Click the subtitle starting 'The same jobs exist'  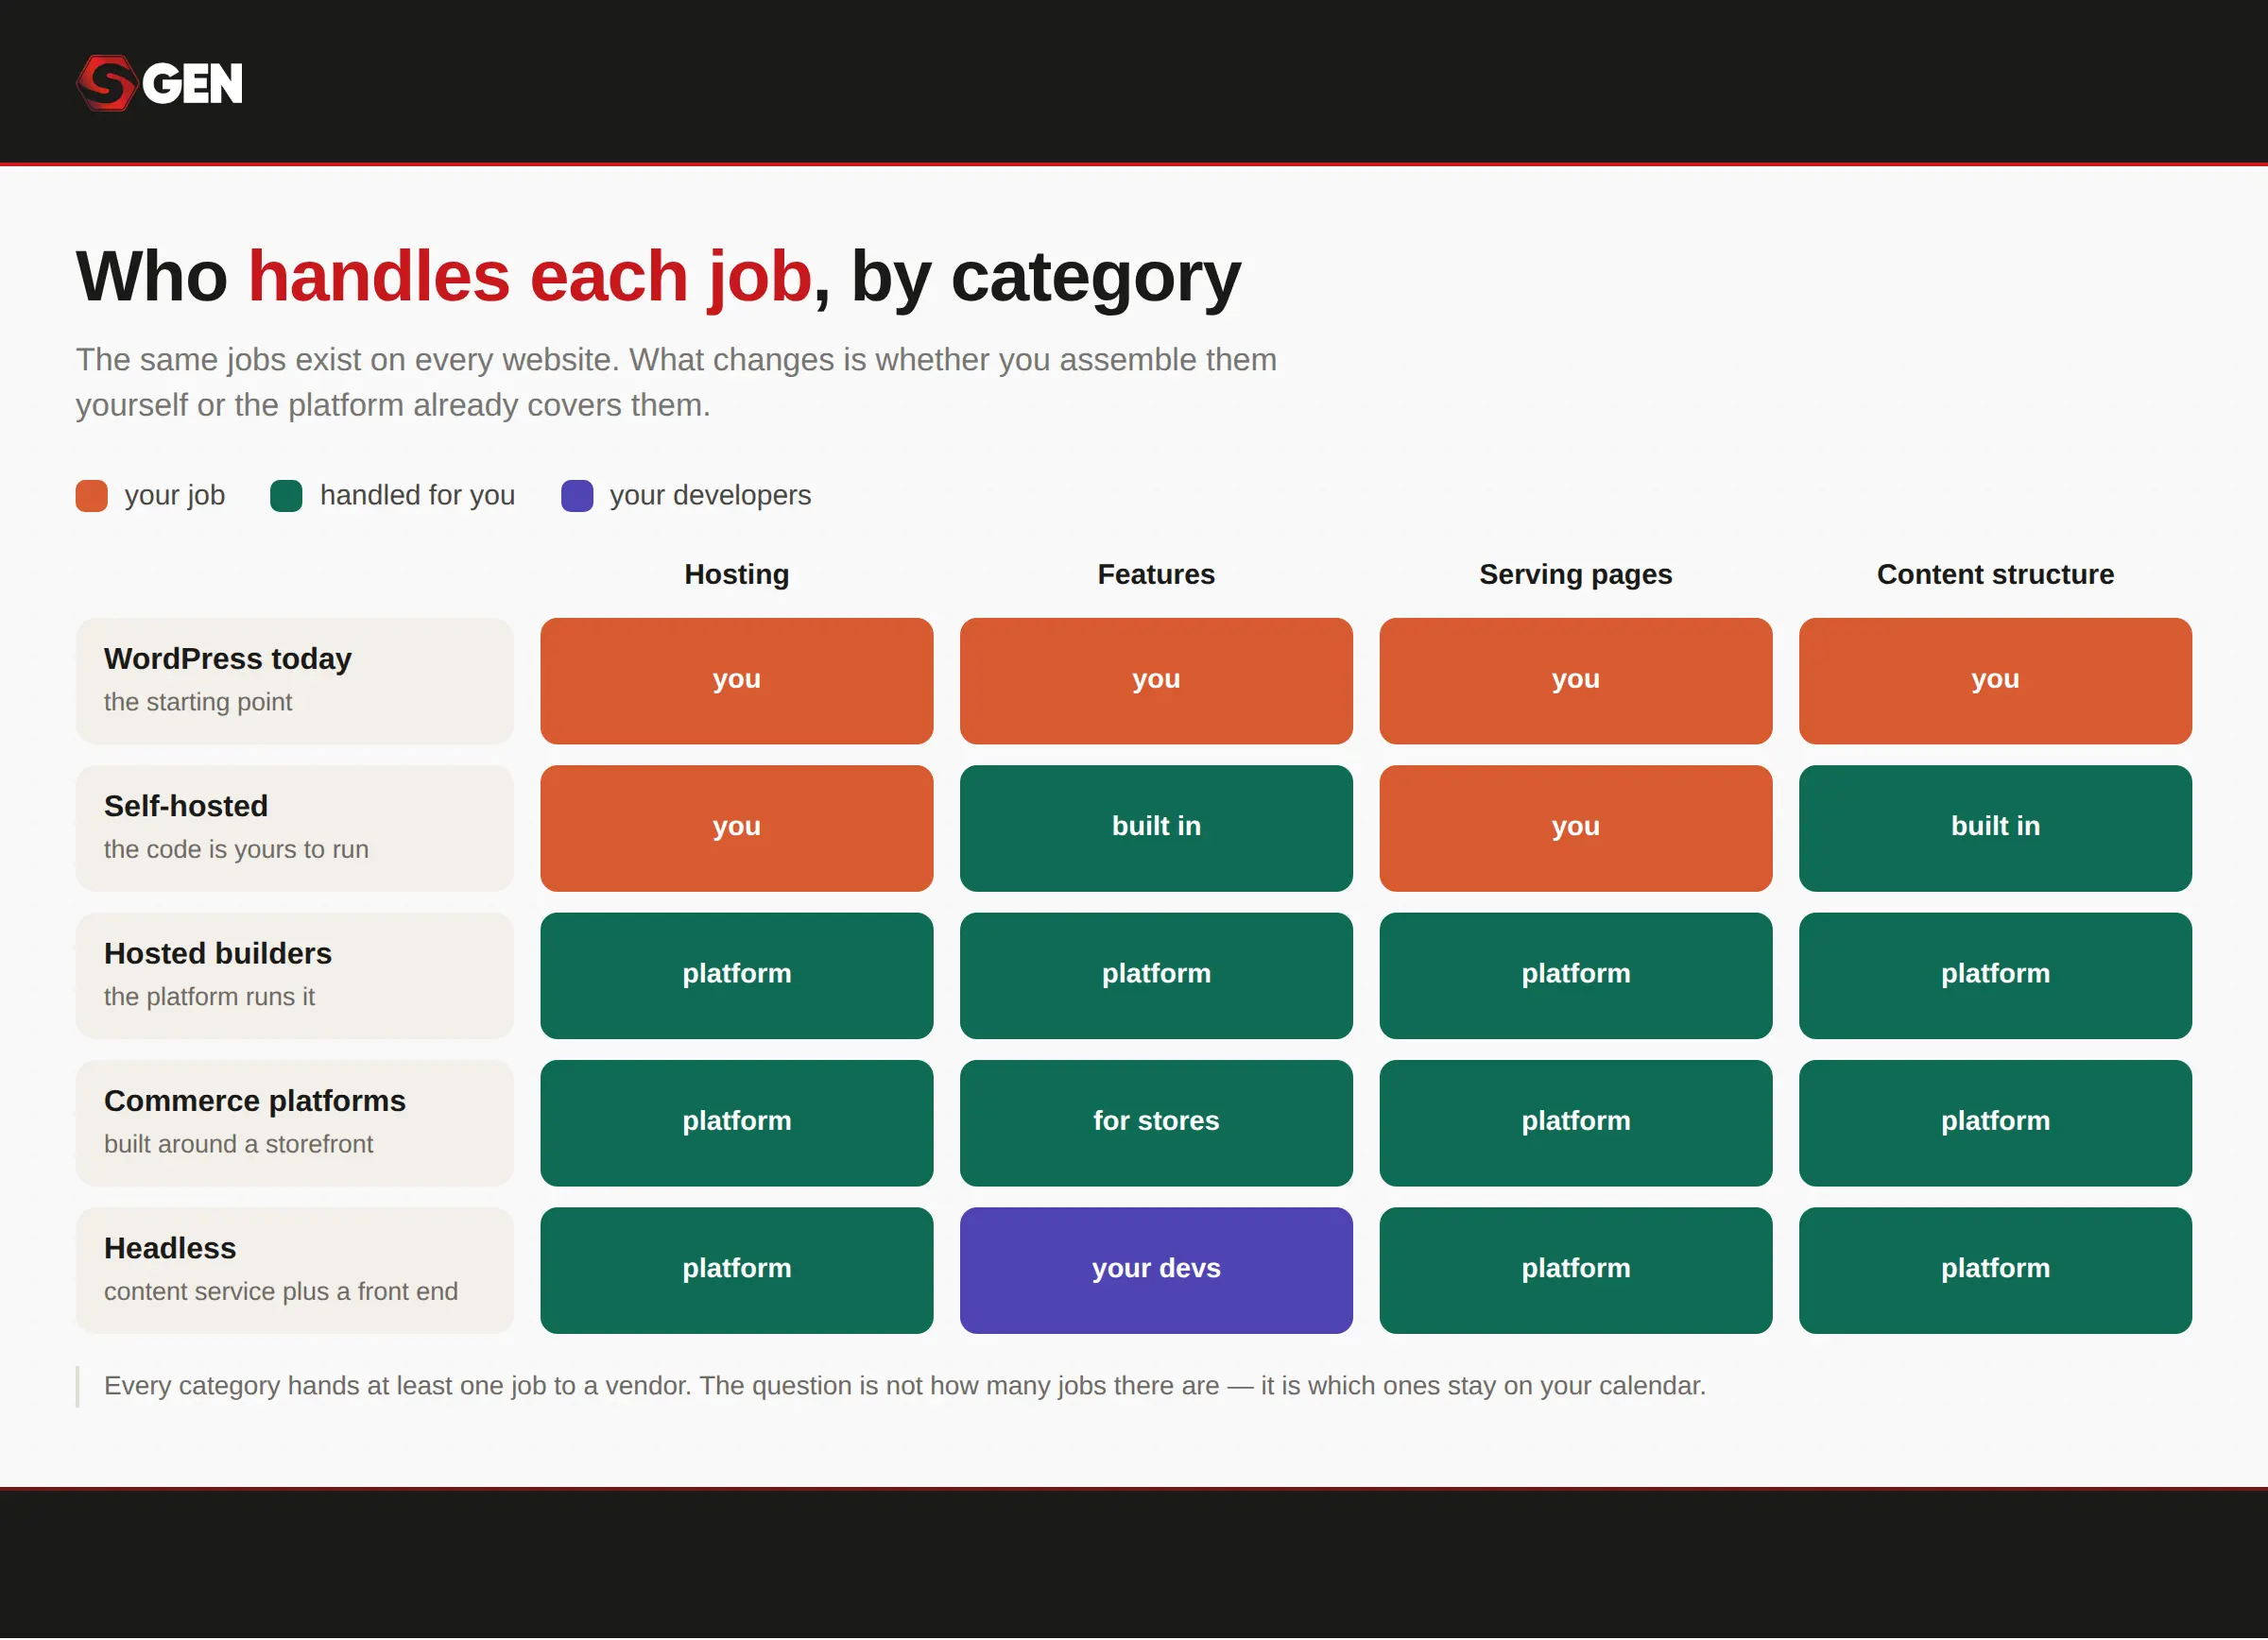coord(677,383)
